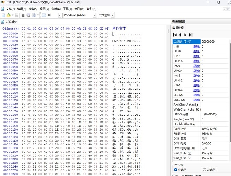Image resolution: width=231 pixels, height=176 pixels.
Task: Click the time_t (32 位) row
Action: (x=200, y=153)
